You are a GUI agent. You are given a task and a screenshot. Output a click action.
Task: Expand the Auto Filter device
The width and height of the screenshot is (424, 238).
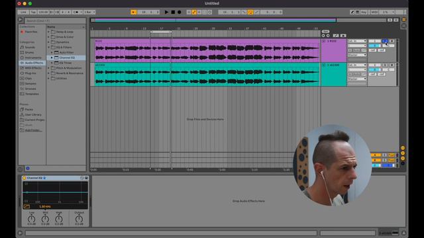point(52,52)
